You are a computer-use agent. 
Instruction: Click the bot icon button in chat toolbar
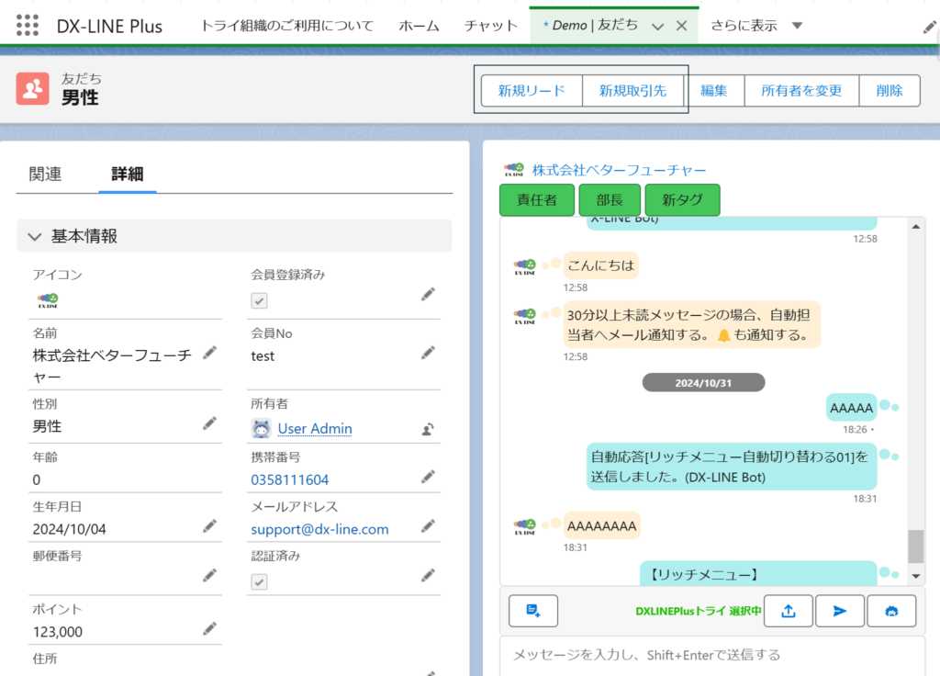(890, 611)
